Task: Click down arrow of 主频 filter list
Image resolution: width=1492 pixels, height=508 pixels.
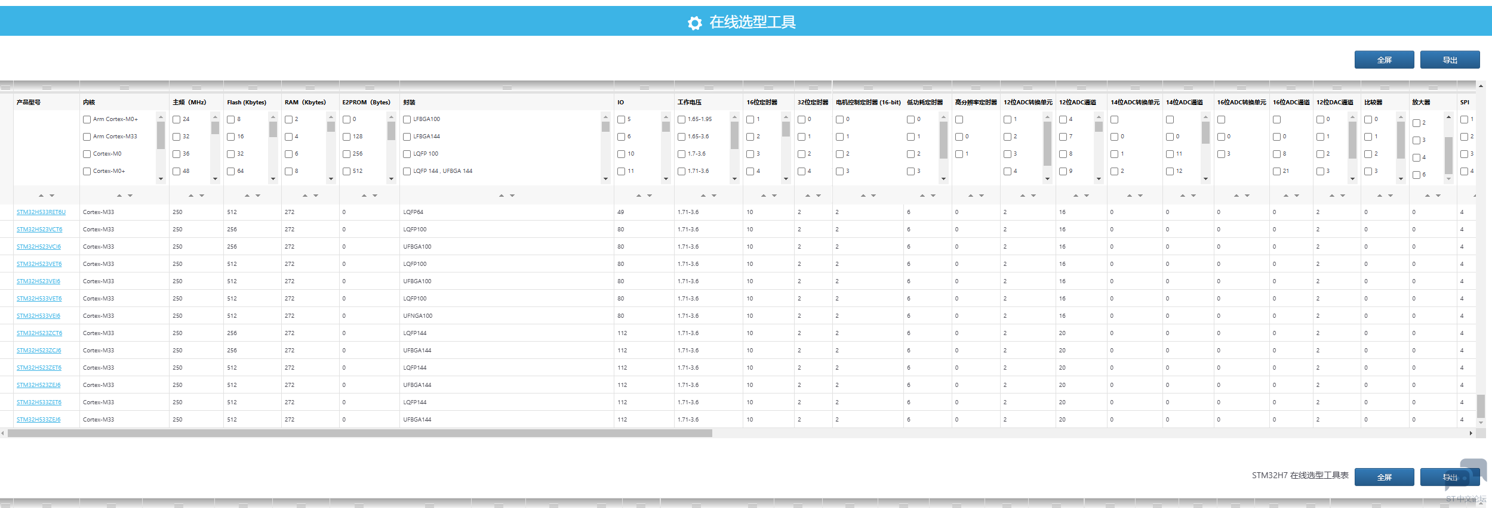Action: tap(215, 179)
